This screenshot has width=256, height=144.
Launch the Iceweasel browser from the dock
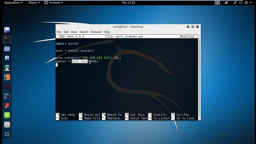tap(7, 30)
